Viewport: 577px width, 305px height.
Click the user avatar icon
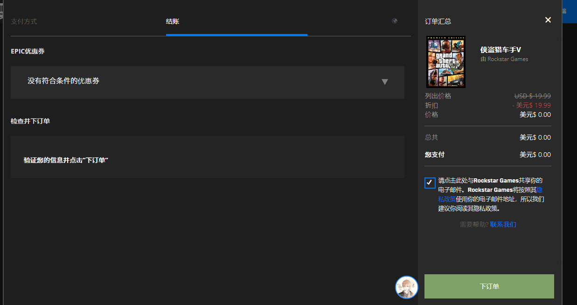click(407, 287)
